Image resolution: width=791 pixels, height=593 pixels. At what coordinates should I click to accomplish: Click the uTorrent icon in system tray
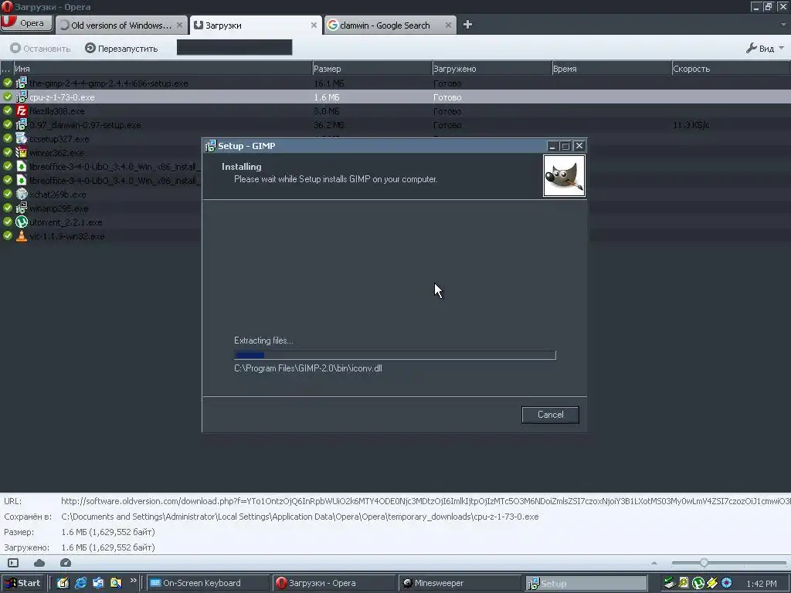pyautogui.click(x=698, y=583)
